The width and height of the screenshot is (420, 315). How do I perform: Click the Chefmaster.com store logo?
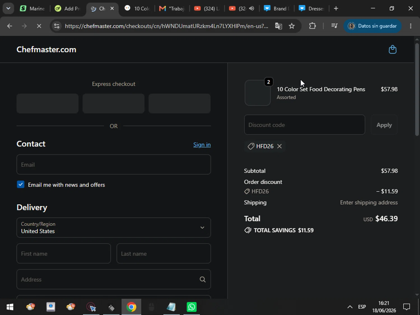tap(46, 50)
